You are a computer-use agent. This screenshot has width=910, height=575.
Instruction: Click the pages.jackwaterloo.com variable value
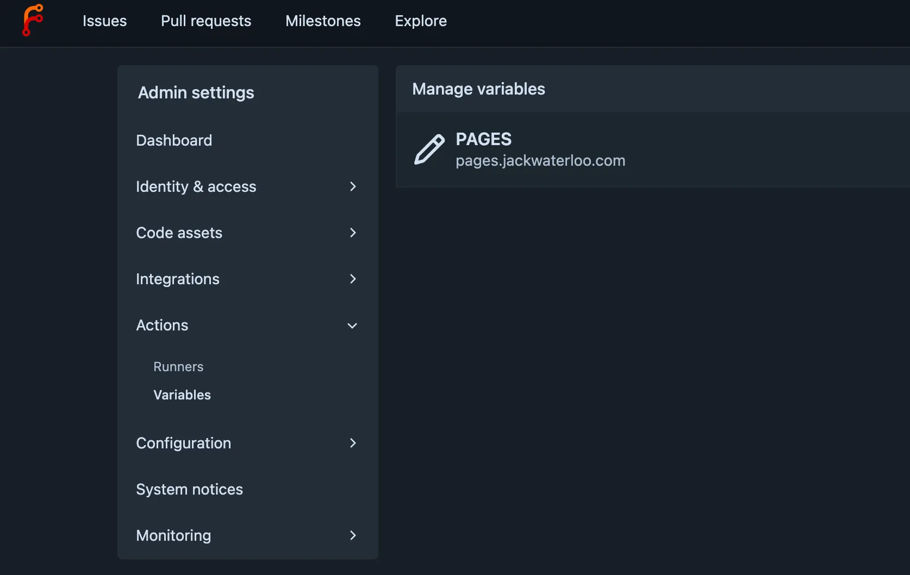pos(540,161)
